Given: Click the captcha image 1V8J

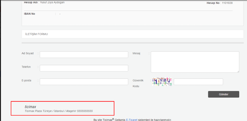Looking at the screenshot, I should coord(162,82).
